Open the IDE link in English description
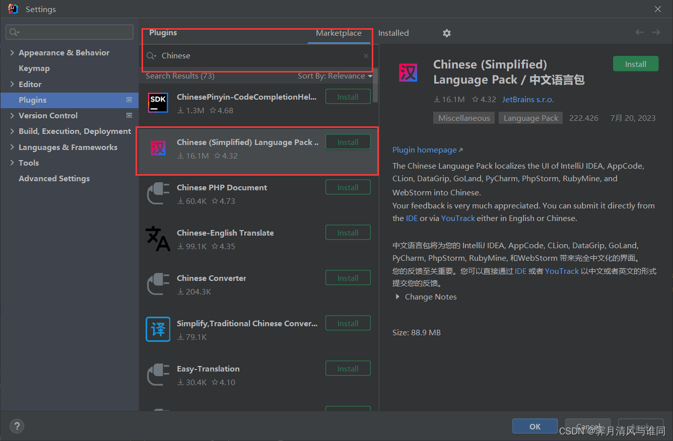Viewport: 673px width, 441px height. pos(412,218)
